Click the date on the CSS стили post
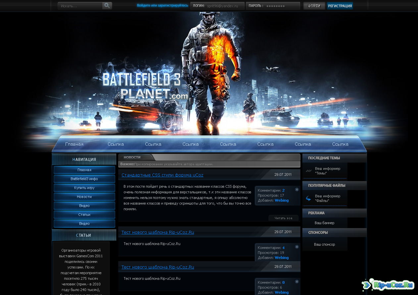 click(x=283, y=174)
